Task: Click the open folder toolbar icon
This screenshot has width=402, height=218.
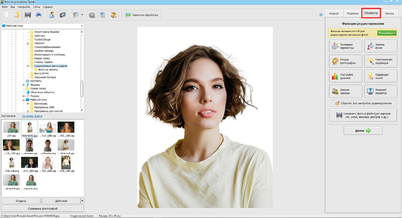Action: pyautogui.click(x=16, y=15)
